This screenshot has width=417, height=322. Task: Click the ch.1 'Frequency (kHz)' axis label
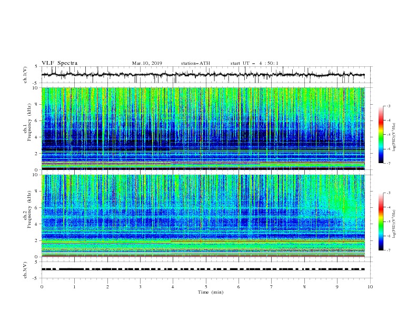pyautogui.click(x=29, y=122)
